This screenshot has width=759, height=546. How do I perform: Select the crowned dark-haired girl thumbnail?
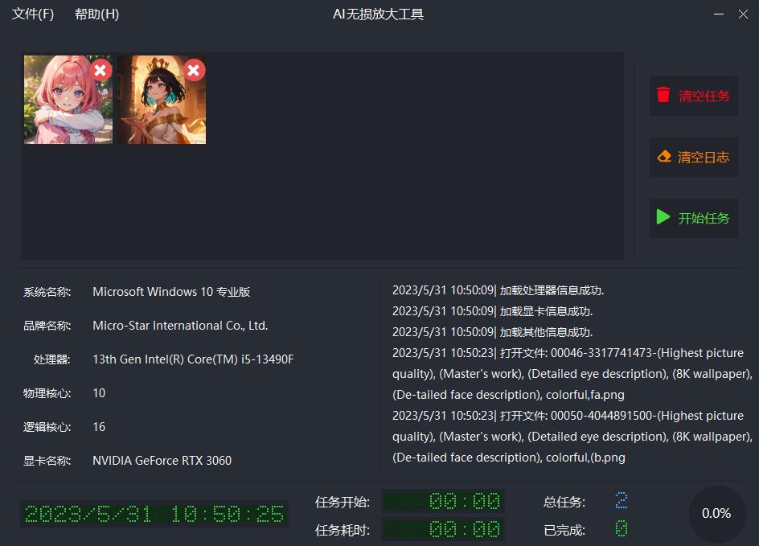click(162, 100)
